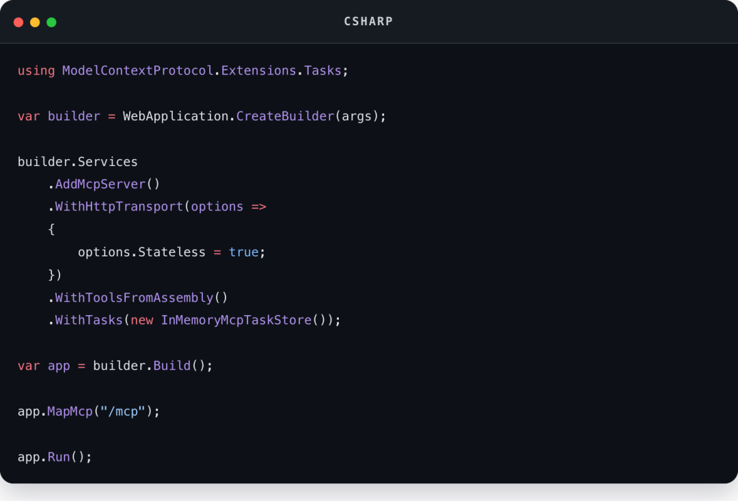738x501 pixels.
Task: Click the 'WithTasks' method call
Action: 89,320
